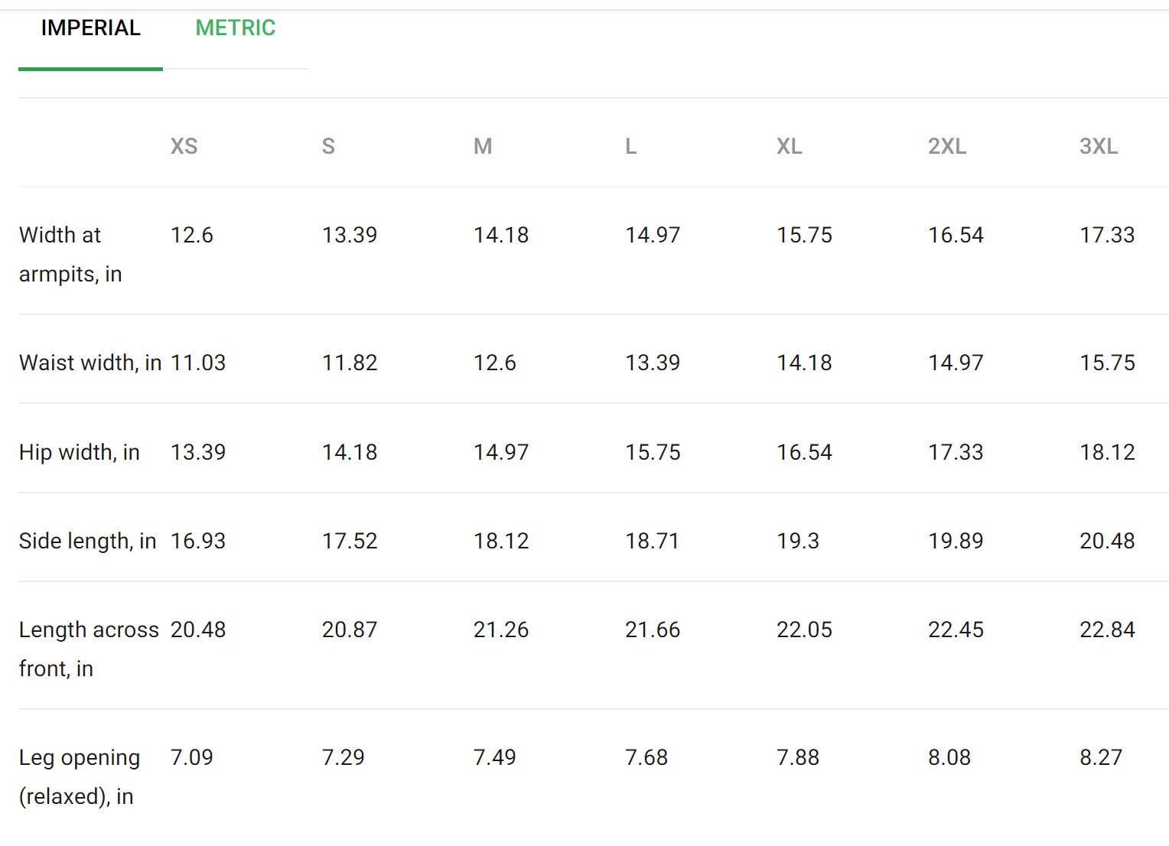Select the Hip width row label
This screenshot has height=846, width=1169.
[x=80, y=452]
